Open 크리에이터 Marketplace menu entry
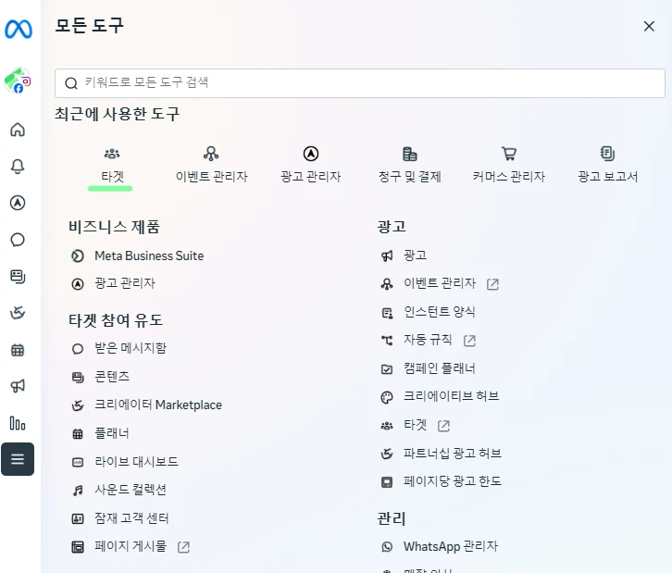The image size is (672, 573). [x=157, y=405]
